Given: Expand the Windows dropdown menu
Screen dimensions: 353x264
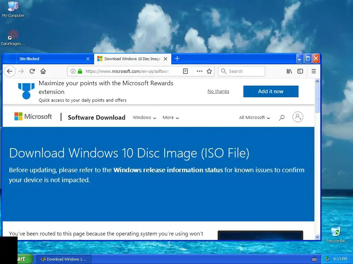Looking at the screenshot, I should click(144, 118).
